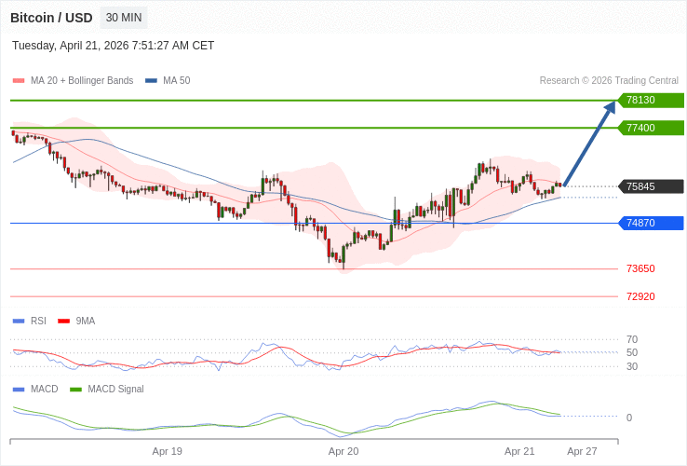Viewport: 687px width, 466px height.
Task: Select the 74870 blue pivot label
Action: pyautogui.click(x=651, y=223)
